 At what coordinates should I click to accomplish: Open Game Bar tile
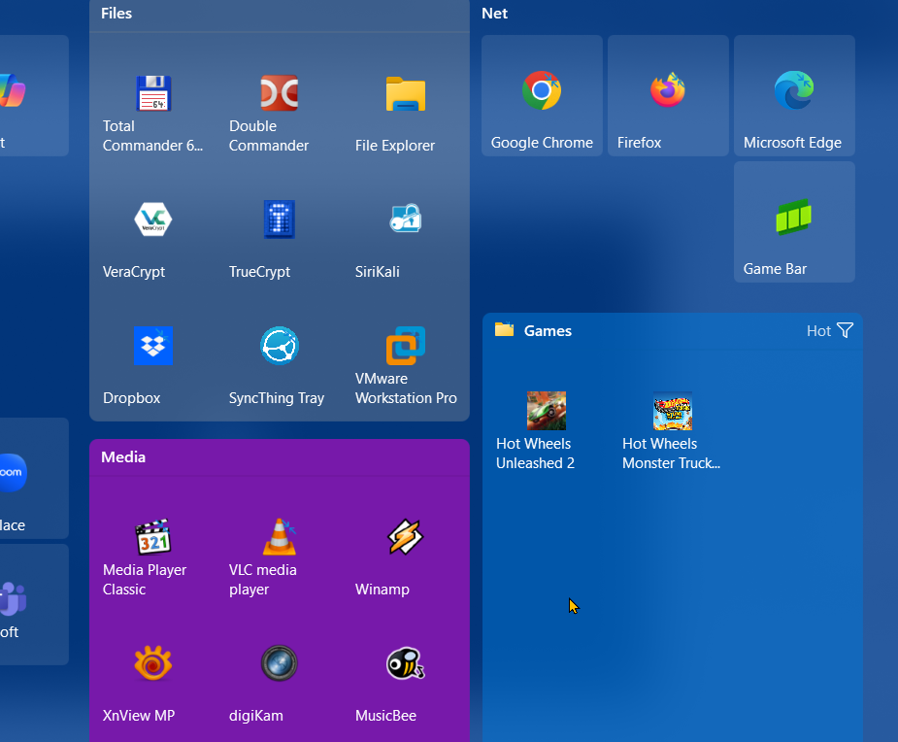coord(794,221)
